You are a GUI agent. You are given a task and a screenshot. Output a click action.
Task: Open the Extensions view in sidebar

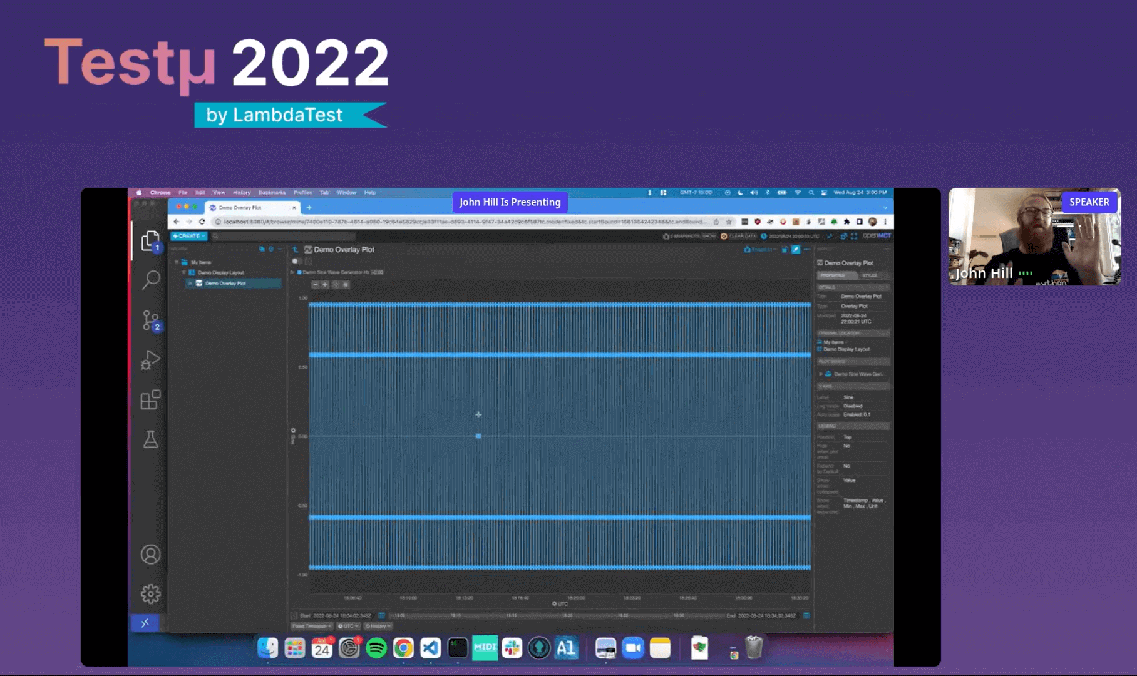[x=150, y=400]
